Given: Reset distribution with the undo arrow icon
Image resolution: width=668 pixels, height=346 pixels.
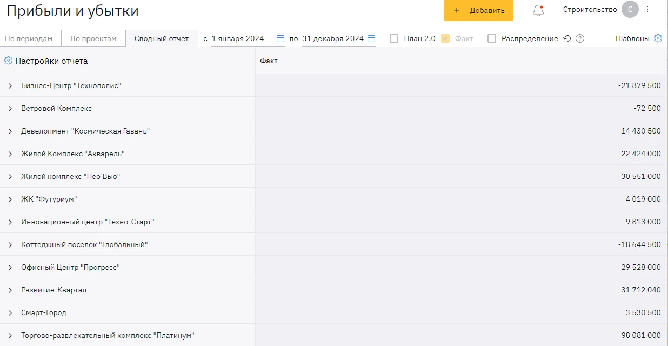Looking at the screenshot, I should click(567, 38).
